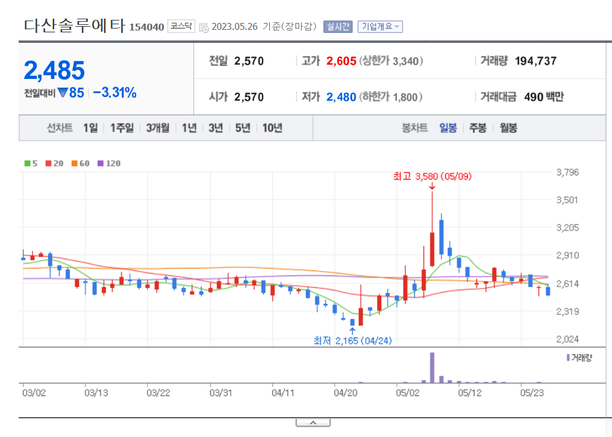The image size is (612, 437).
Task: Switch to the 월봉 monthly candle chart
Action: tap(508, 127)
